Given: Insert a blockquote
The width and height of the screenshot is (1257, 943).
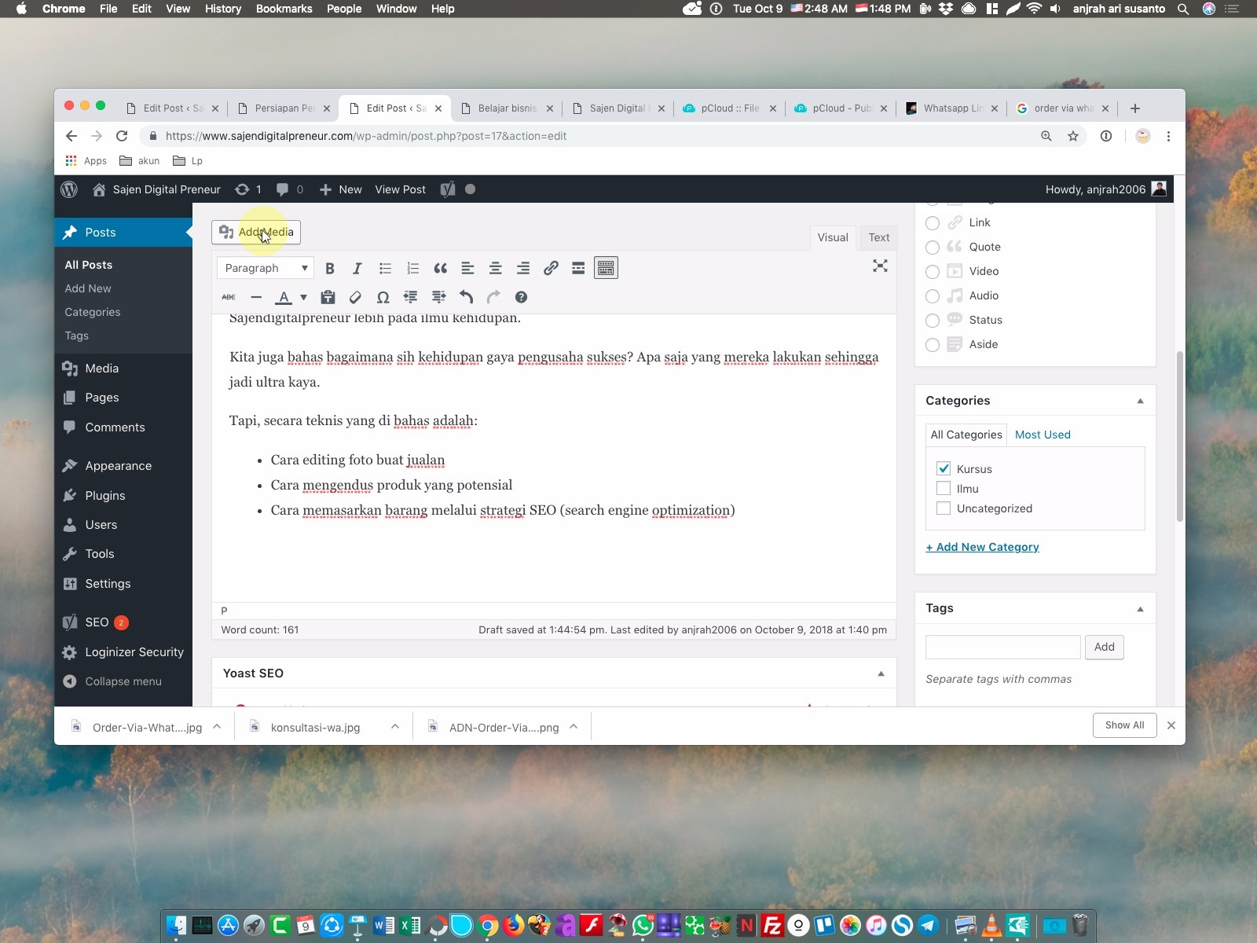Looking at the screenshot, I should coord(440,268).
